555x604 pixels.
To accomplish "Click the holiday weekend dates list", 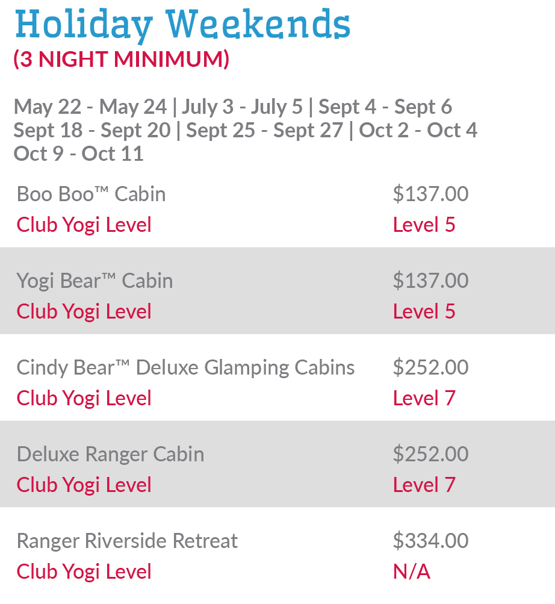I will [x=245, y=131].
